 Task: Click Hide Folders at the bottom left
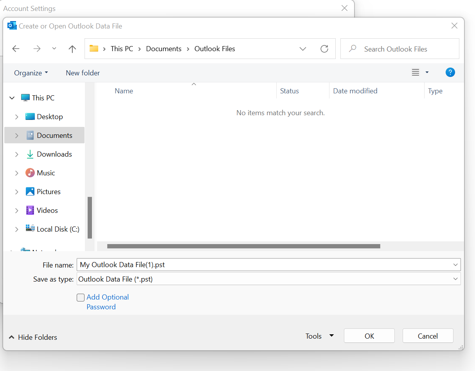[x=33, y=337]
